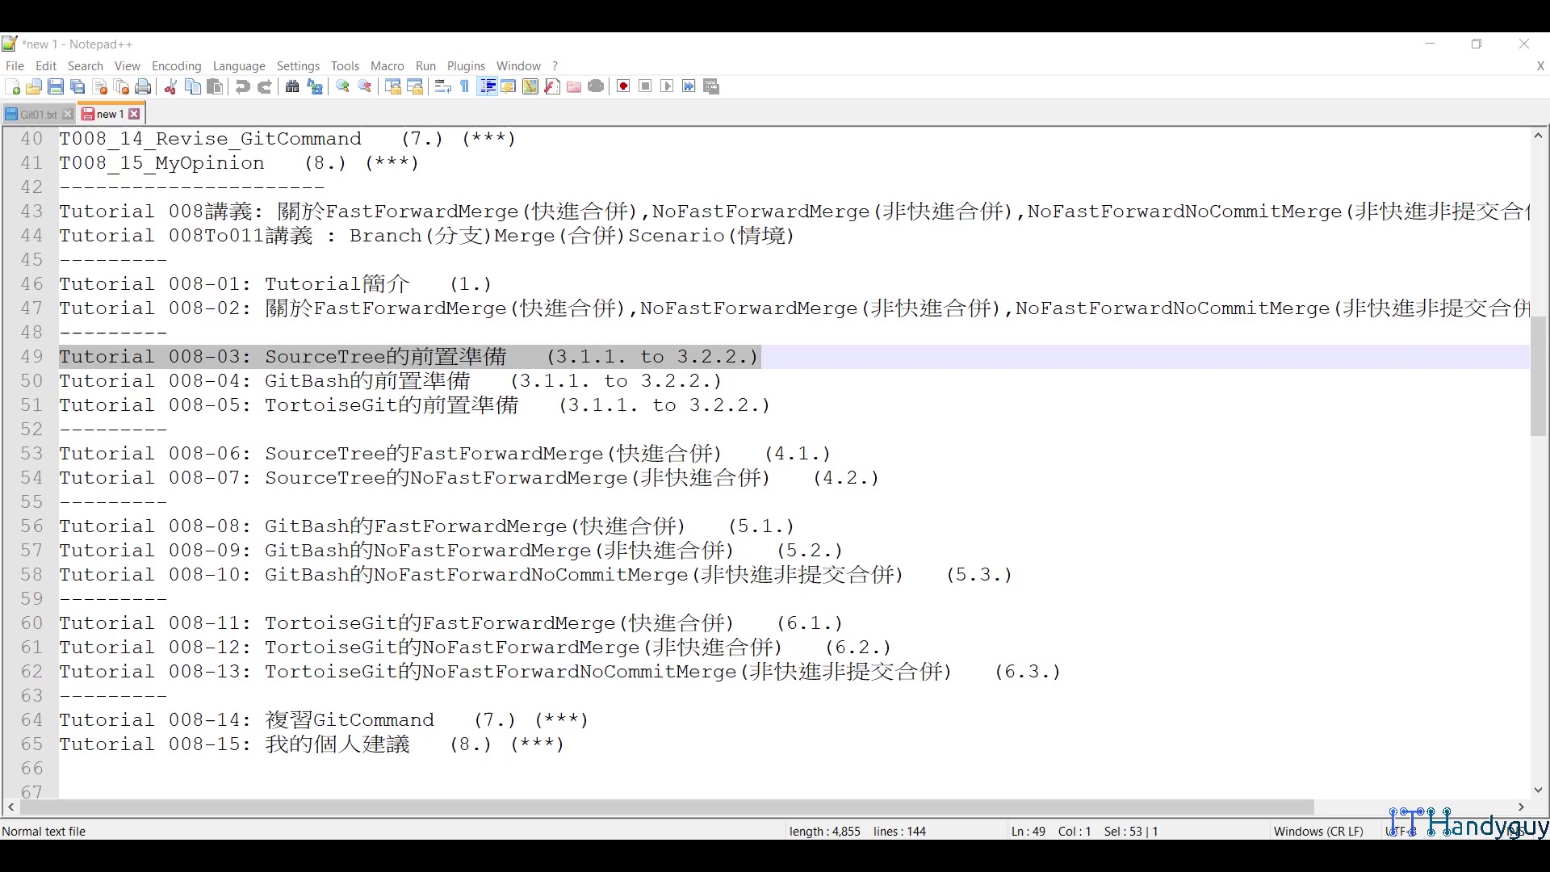The height and width of the screenshot is (872, 1550).
Task: Open the Macro menu options
Action: click(x=387, y=65)
